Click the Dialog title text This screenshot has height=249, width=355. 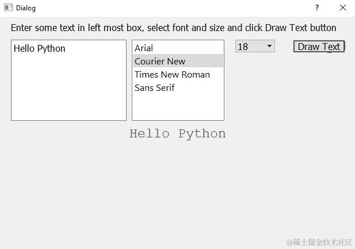coord(25,8)
